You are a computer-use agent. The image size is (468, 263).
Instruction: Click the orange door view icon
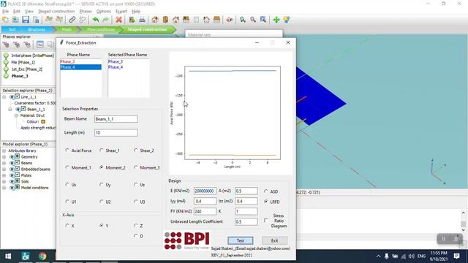tap(165, 20)
